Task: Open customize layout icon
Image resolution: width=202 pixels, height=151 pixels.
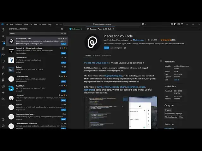Action: (172, 24)
